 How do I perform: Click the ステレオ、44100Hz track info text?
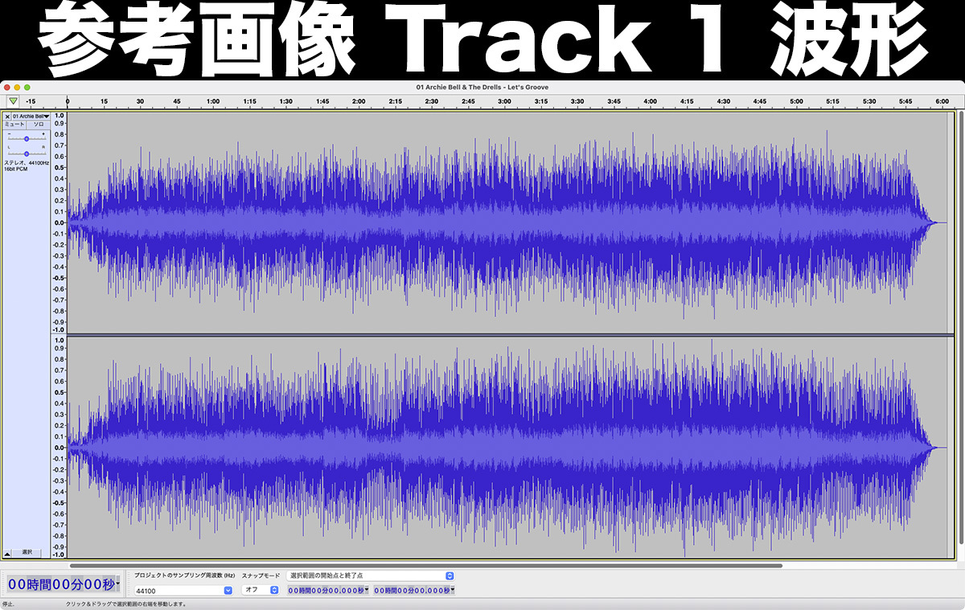click(x=27, y=162)
